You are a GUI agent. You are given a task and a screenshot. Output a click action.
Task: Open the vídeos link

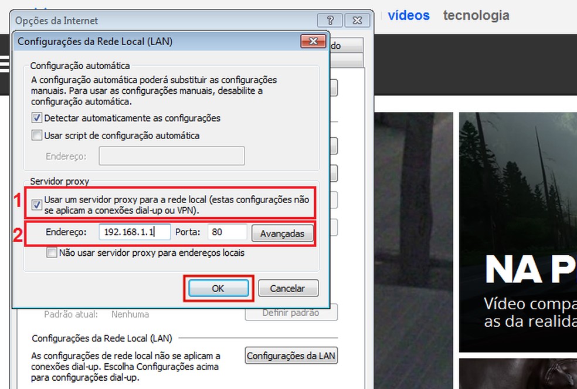[x=409, y=15]
